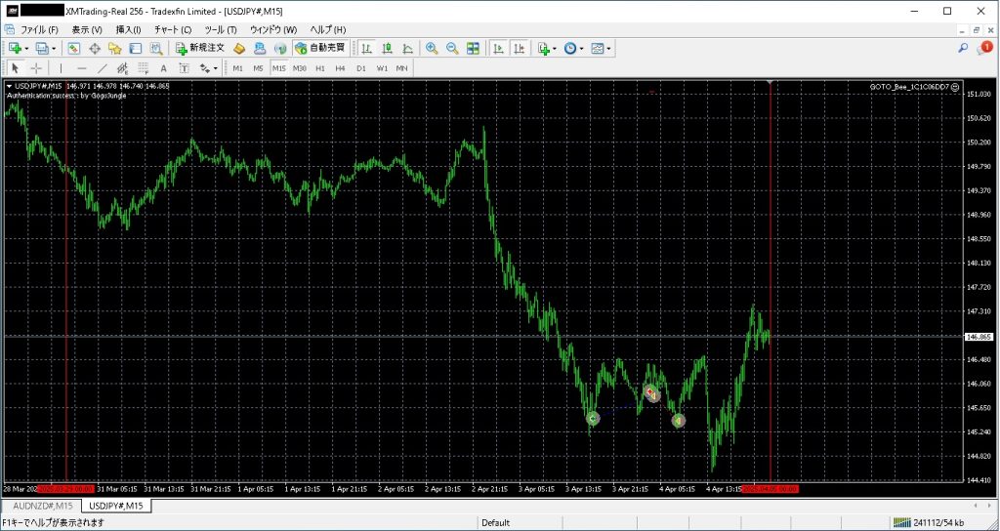The height and width of the screenshot is (531, 1000).
Task: Open the new chart dropdown arrow
Action: coord(27,48)
